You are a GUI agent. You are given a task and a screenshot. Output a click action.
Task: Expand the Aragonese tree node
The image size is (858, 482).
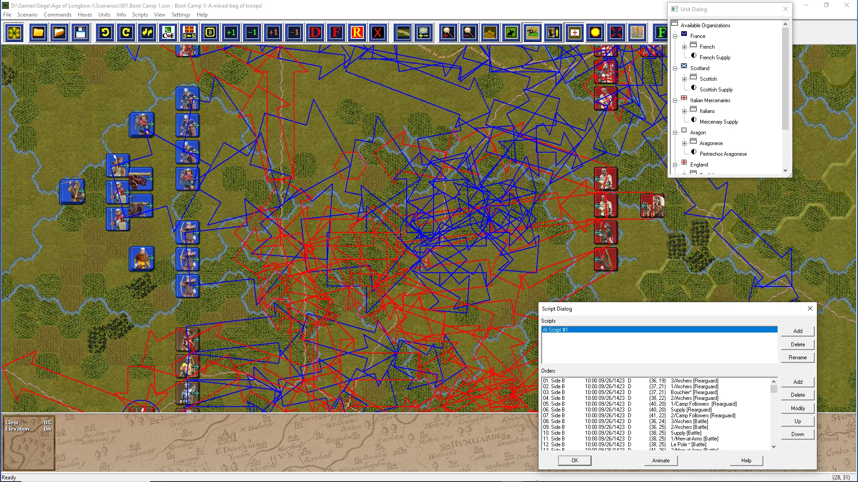tap(684, 143)
